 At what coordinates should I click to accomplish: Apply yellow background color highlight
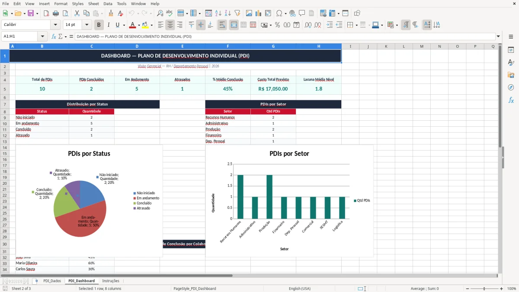pos(145,25)
